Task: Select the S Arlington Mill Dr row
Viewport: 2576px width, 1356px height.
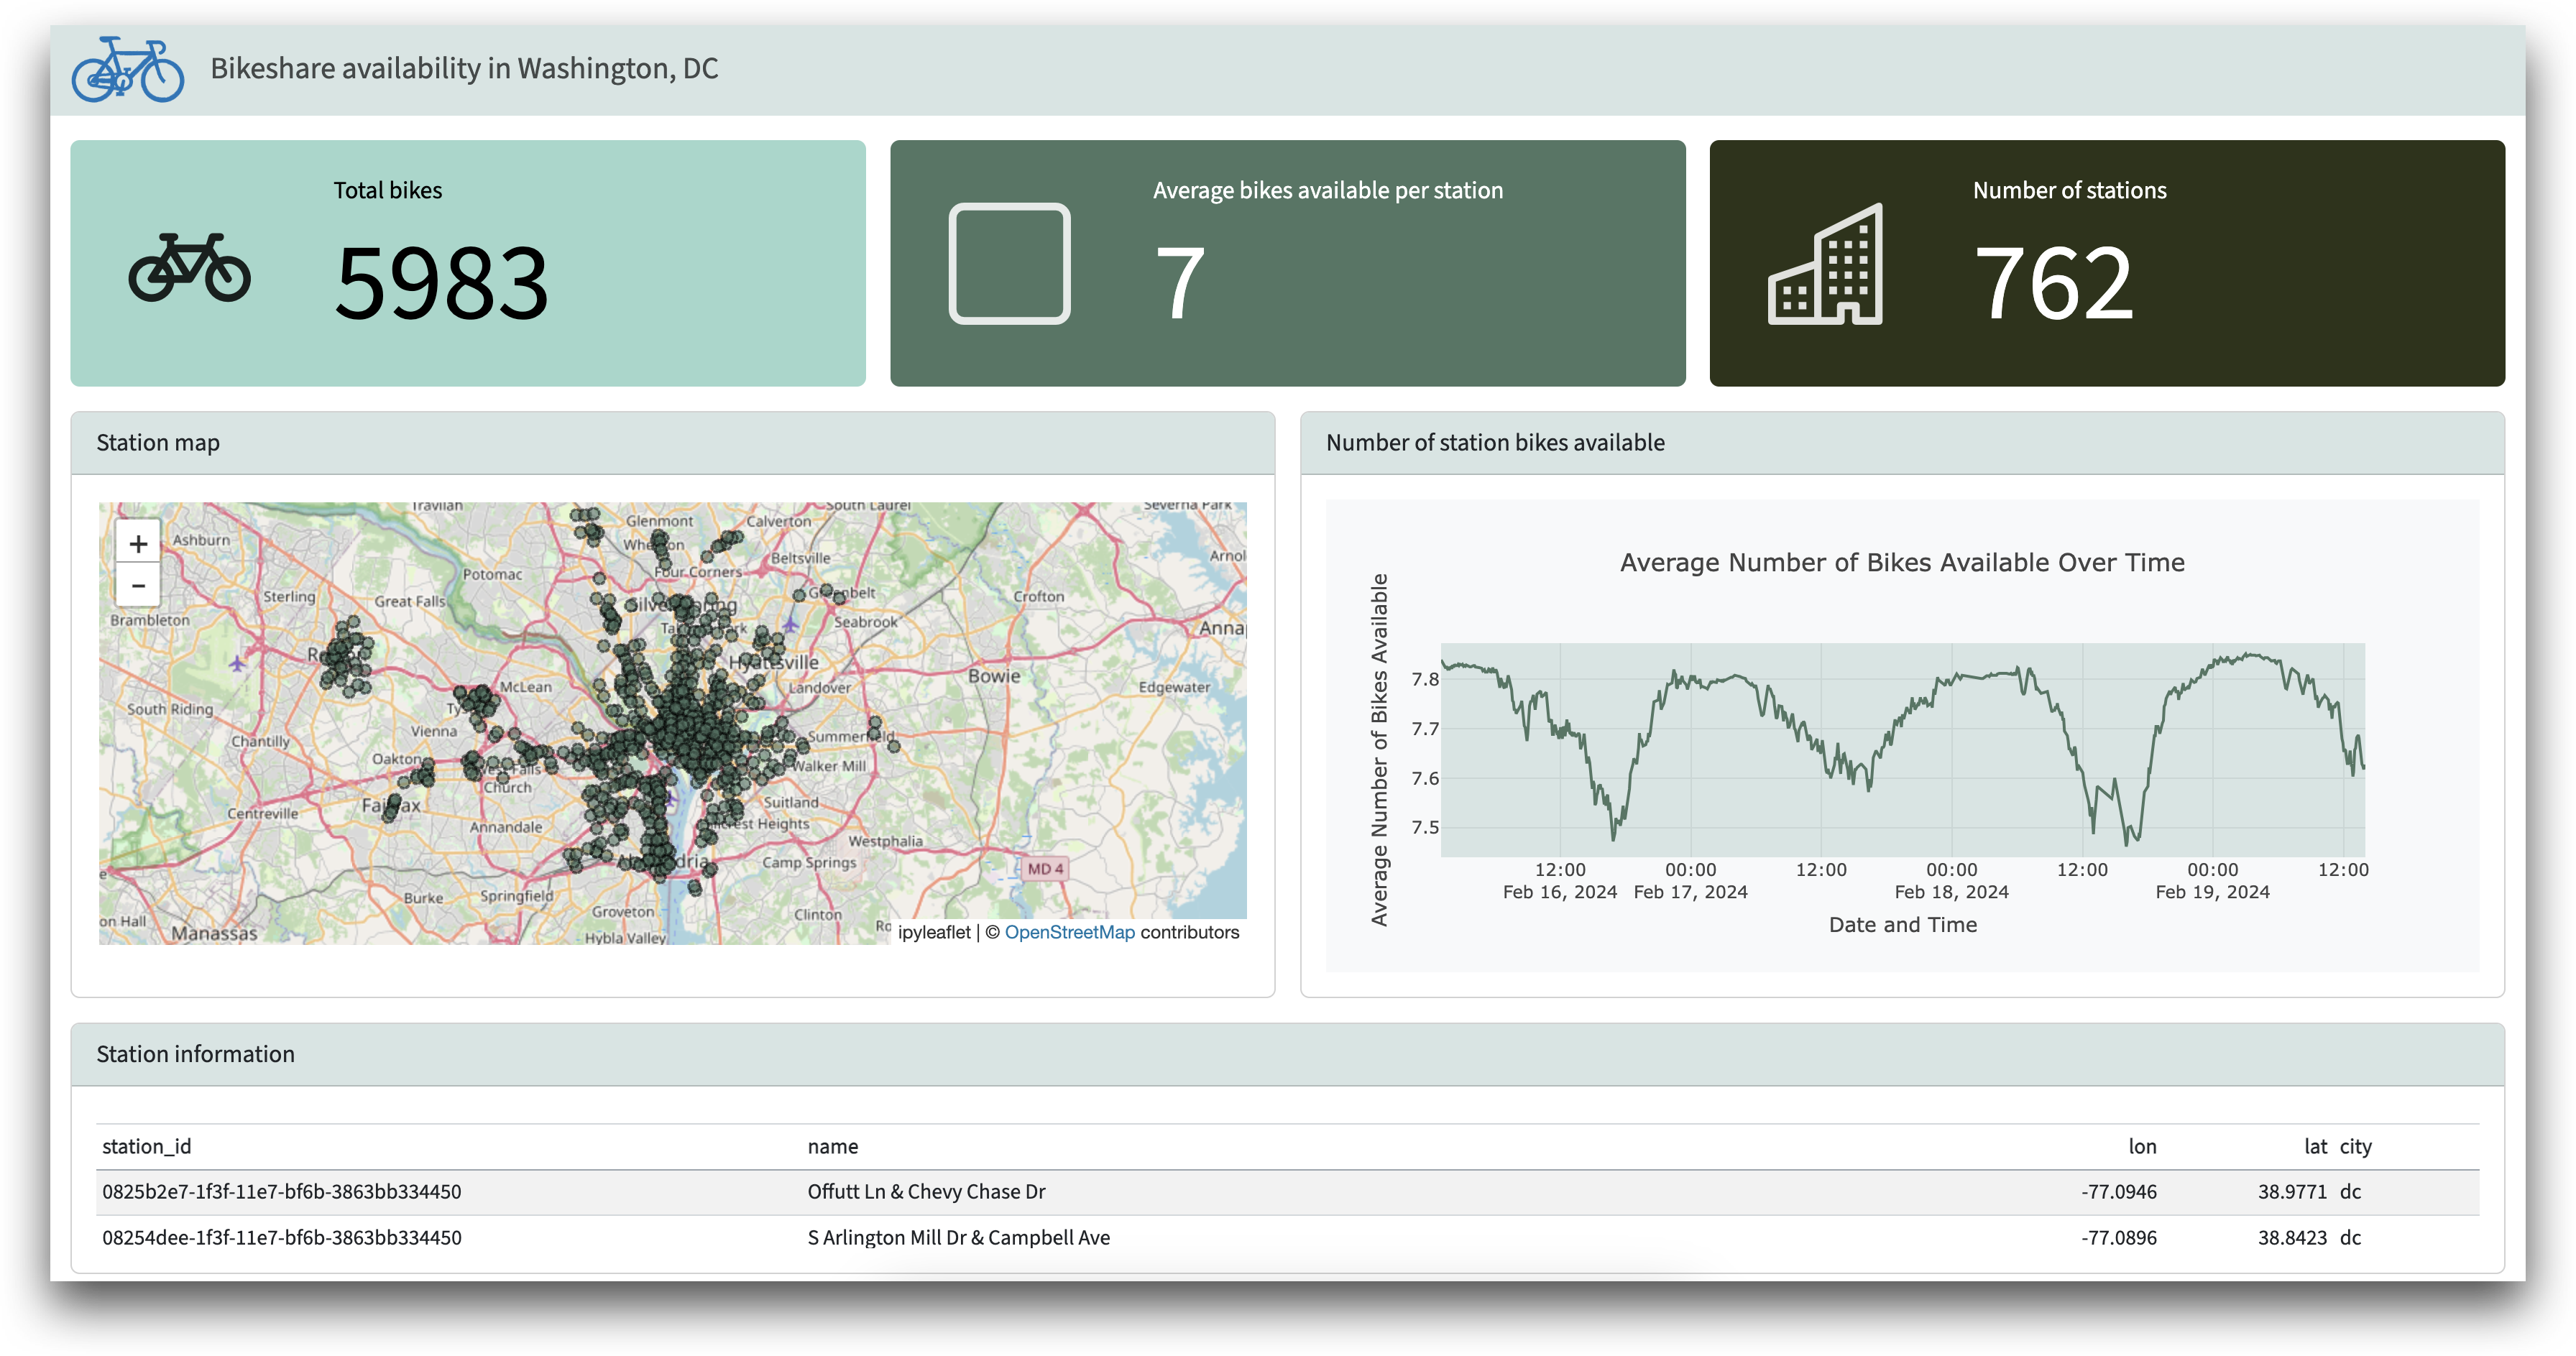Action: (958, 1238)
